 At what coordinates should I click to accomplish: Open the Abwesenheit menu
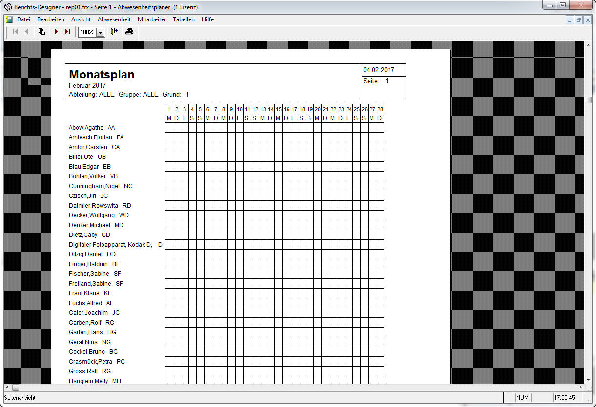pyautogui.click(x=114, y=19)
